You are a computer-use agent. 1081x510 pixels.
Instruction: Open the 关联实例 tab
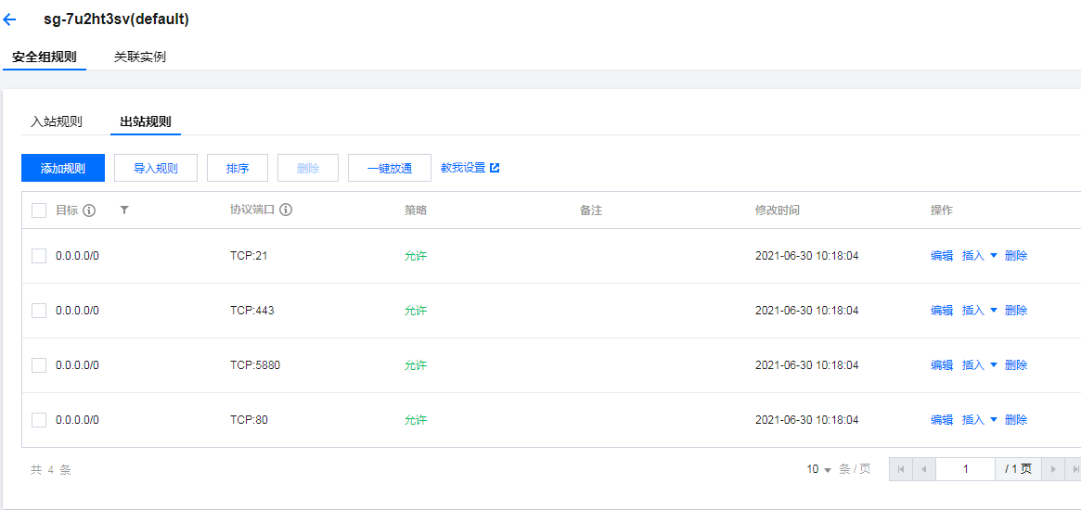point(140,57)
